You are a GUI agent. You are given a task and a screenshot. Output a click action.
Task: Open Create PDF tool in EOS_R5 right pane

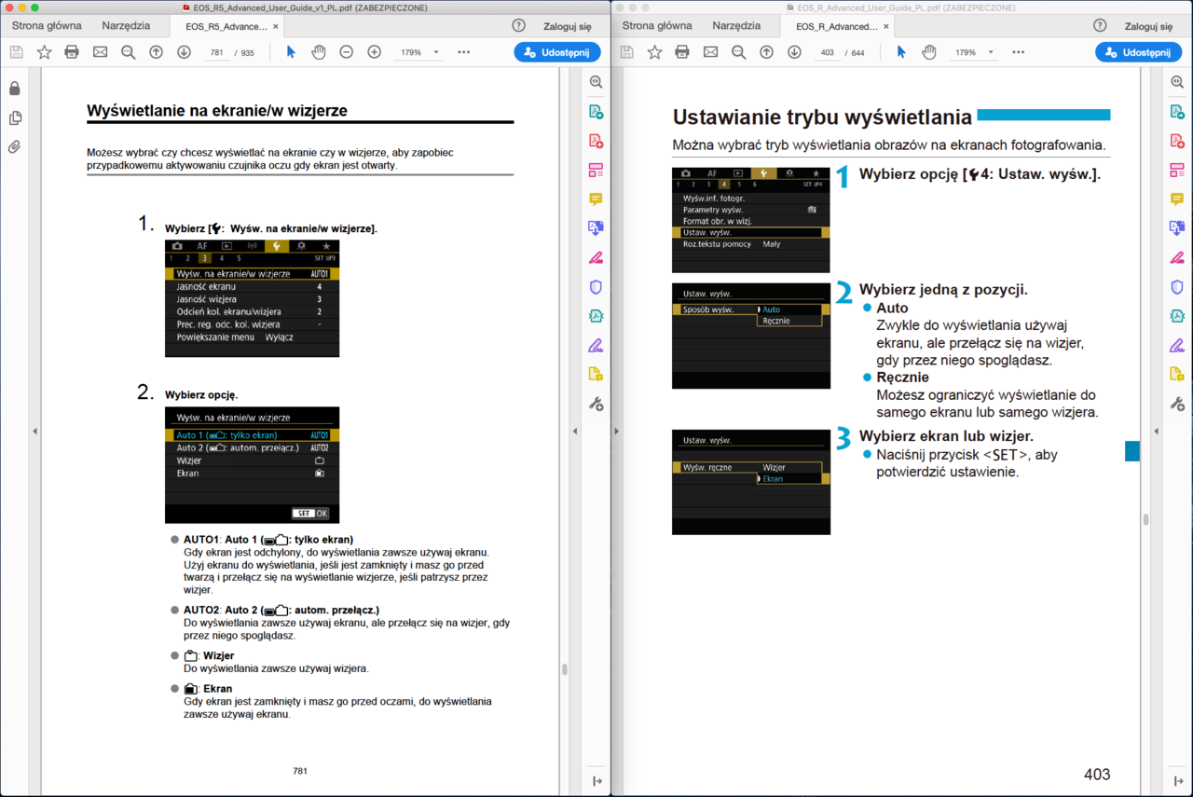click(x=596, y=141)
